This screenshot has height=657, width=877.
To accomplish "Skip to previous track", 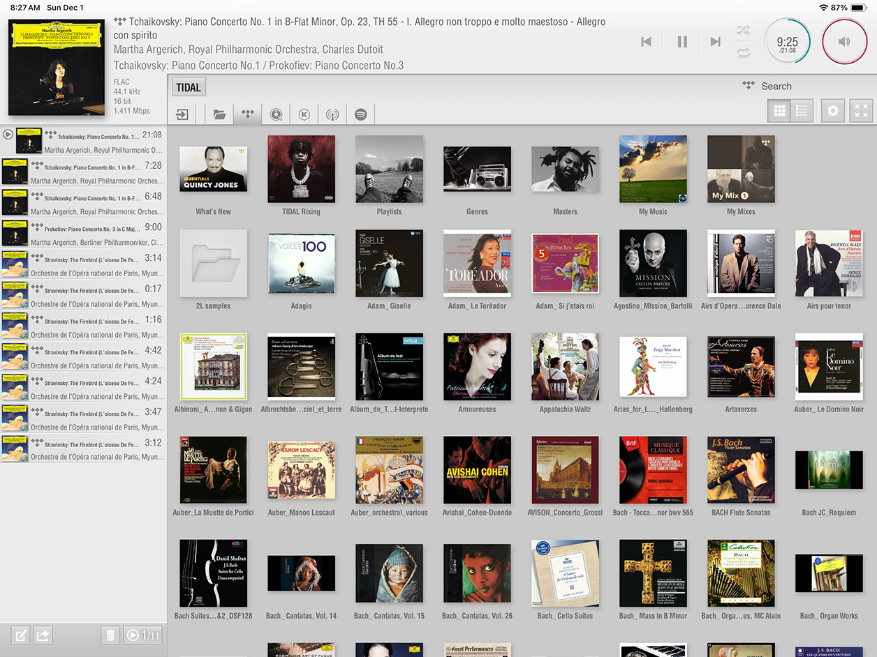I will coord(647,42).
